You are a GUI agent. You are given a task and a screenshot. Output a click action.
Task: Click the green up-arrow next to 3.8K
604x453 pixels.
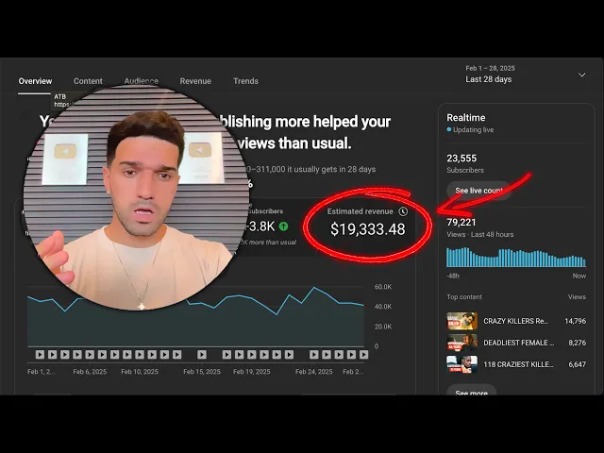[283, 226]
